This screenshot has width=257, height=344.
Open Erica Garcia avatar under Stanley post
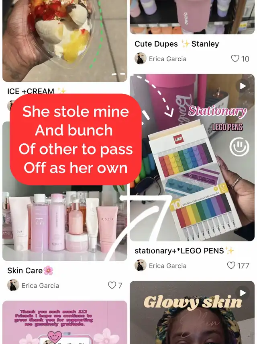tap(140, 59)
